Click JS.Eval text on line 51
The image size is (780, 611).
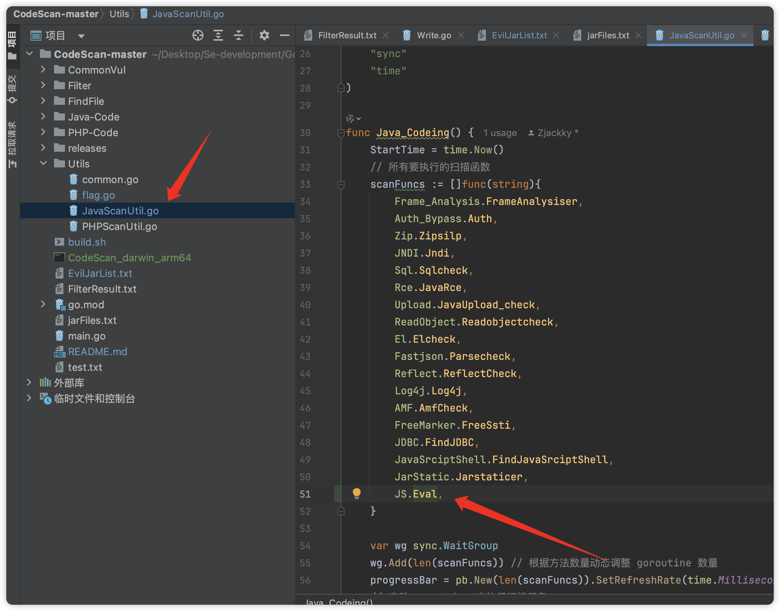[415, 494]
